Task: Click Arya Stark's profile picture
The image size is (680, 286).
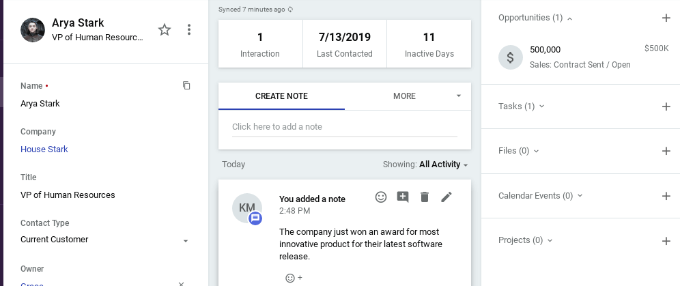Action: click(33, 30)
